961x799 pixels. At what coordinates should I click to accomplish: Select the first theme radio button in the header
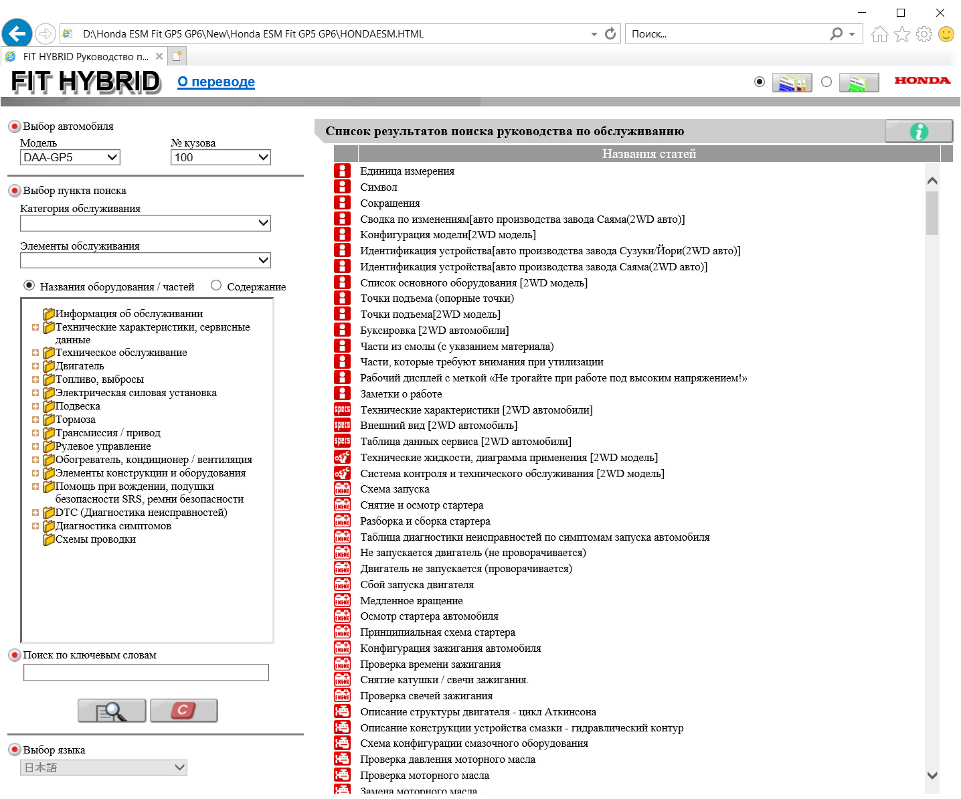point(760,82)
